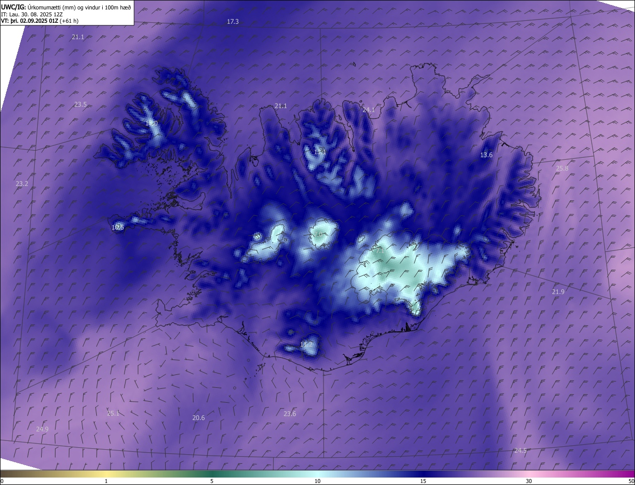Click the '24.9' value near the bottom-left corner
The width and height of the screenshot is (635, 485).
tap(42, 429)
